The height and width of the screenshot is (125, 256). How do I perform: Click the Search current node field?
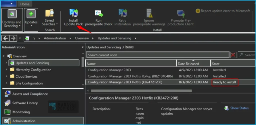pyautogui.click(x=157, y=55)
